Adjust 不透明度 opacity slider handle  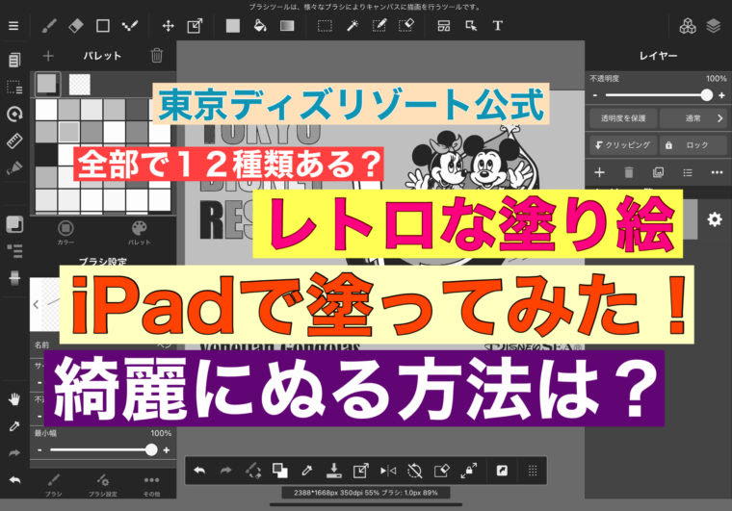[706, 95]
